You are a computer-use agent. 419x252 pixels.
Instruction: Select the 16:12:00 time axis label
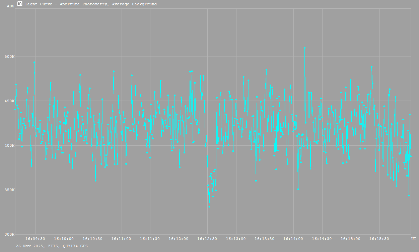(x=179, y=239)
